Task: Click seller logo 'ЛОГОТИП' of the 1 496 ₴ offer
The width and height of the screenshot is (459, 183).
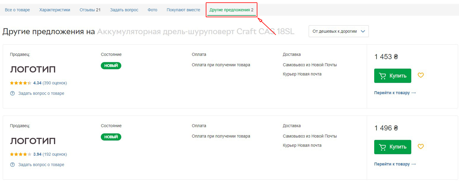Action: tap(33, 141)
